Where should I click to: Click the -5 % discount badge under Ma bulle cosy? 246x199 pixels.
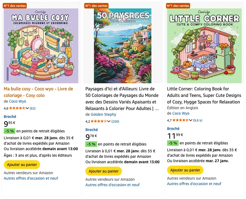click(x=9, y=131)
